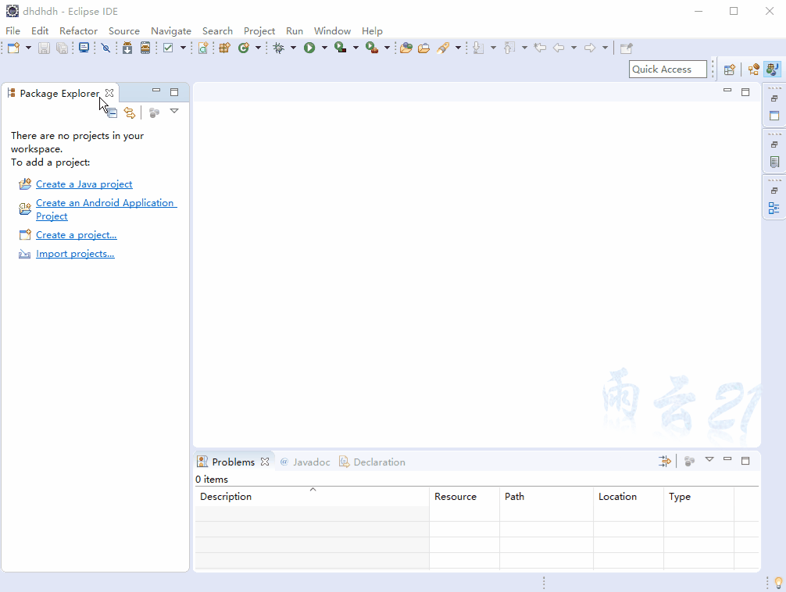Switch to the Javadoc tab

tap(305, 462)
